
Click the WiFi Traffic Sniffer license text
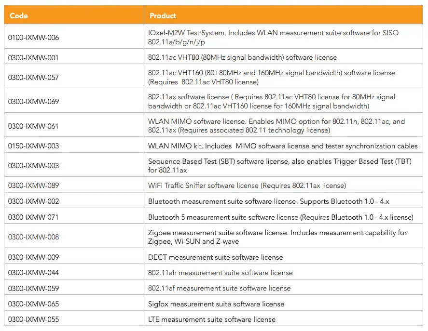click(x=247, y=185)
